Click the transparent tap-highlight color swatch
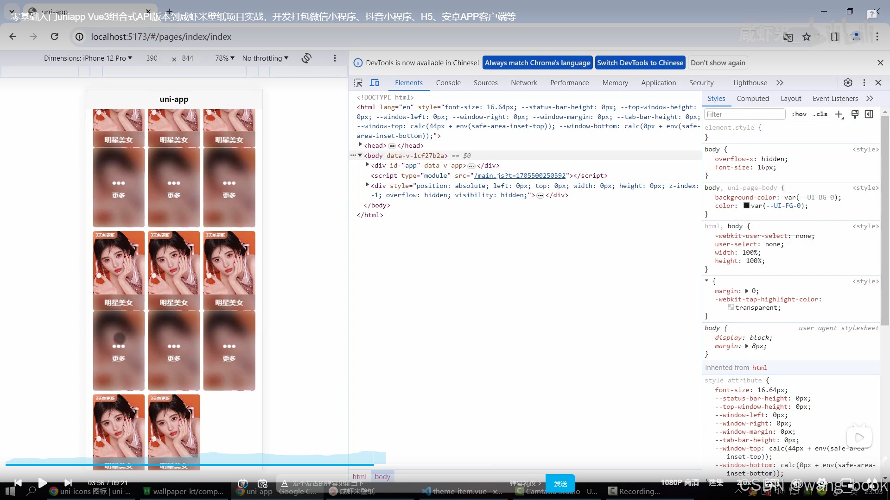The image size is (890, 500). coord(731,307)
